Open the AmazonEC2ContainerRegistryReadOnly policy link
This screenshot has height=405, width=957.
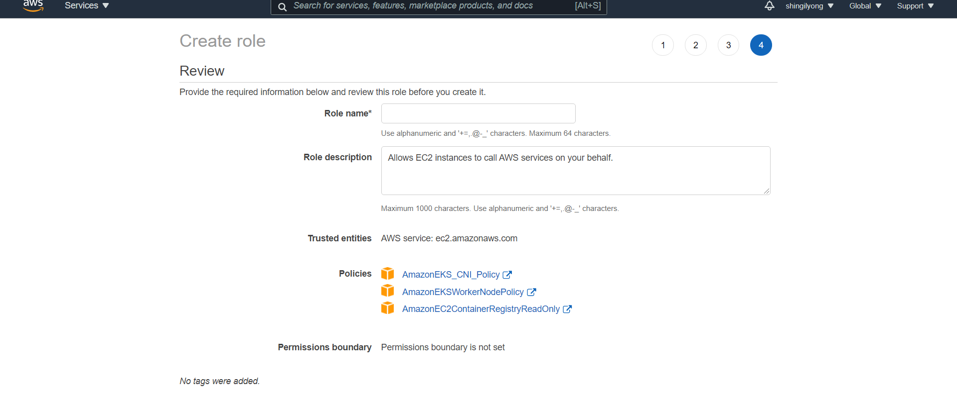click(481, 309)
